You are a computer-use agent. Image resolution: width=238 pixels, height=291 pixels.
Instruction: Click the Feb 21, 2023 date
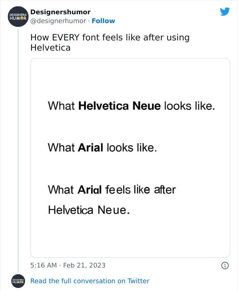tap(84, 265)
